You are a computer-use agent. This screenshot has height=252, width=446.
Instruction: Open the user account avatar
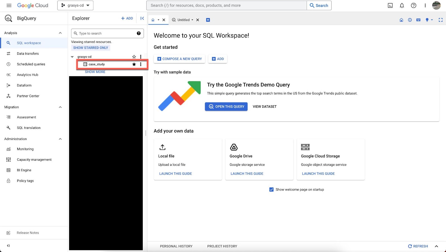click(x=436, y=5)
